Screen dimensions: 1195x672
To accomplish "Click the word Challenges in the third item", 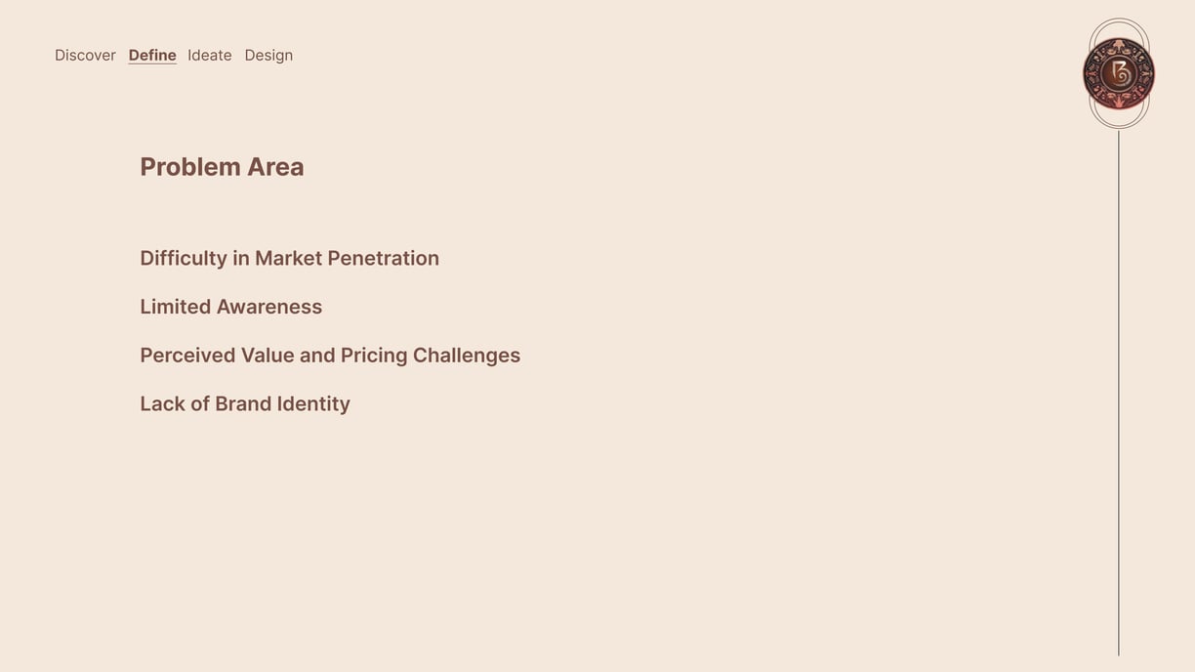I will 467,356.
